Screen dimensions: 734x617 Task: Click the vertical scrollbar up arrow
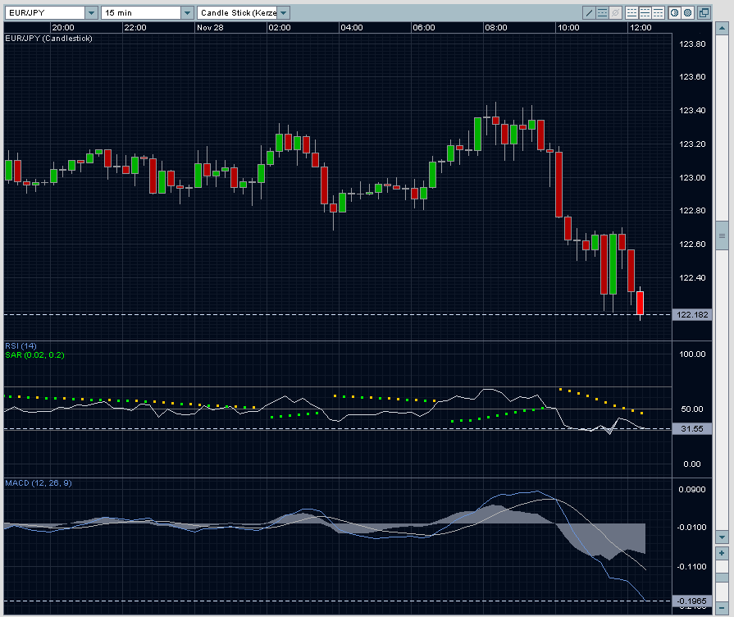(722, 28)
